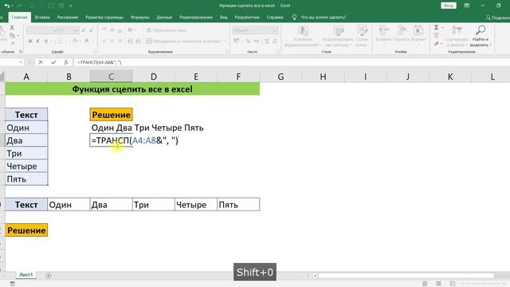
Task: Cancel formula entry with the X icon
Action: click(x=41, y=62)
